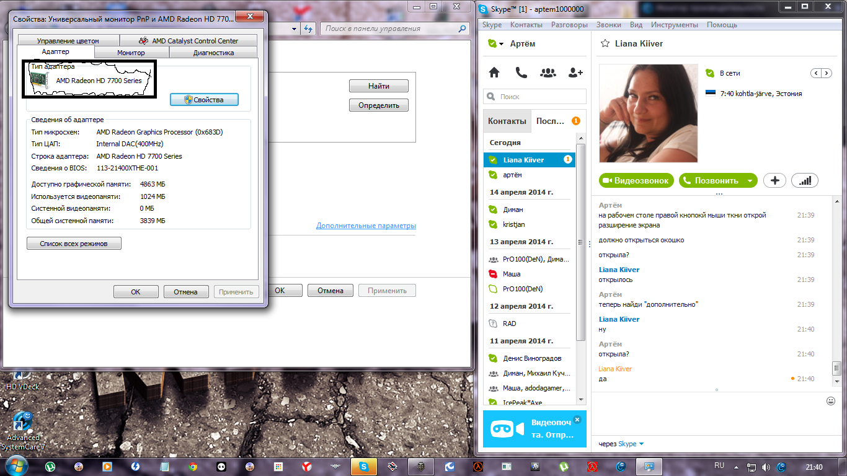Open Google Chrome from the taskbar

tap(193, 467)
